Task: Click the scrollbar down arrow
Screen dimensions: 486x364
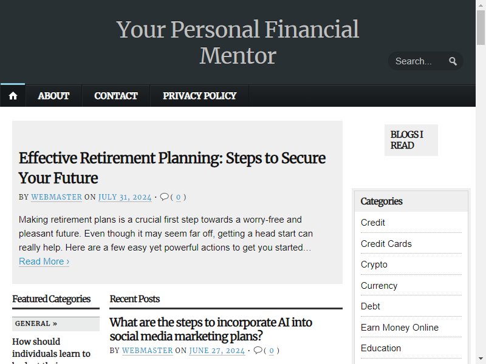Action: pos(481,359)
